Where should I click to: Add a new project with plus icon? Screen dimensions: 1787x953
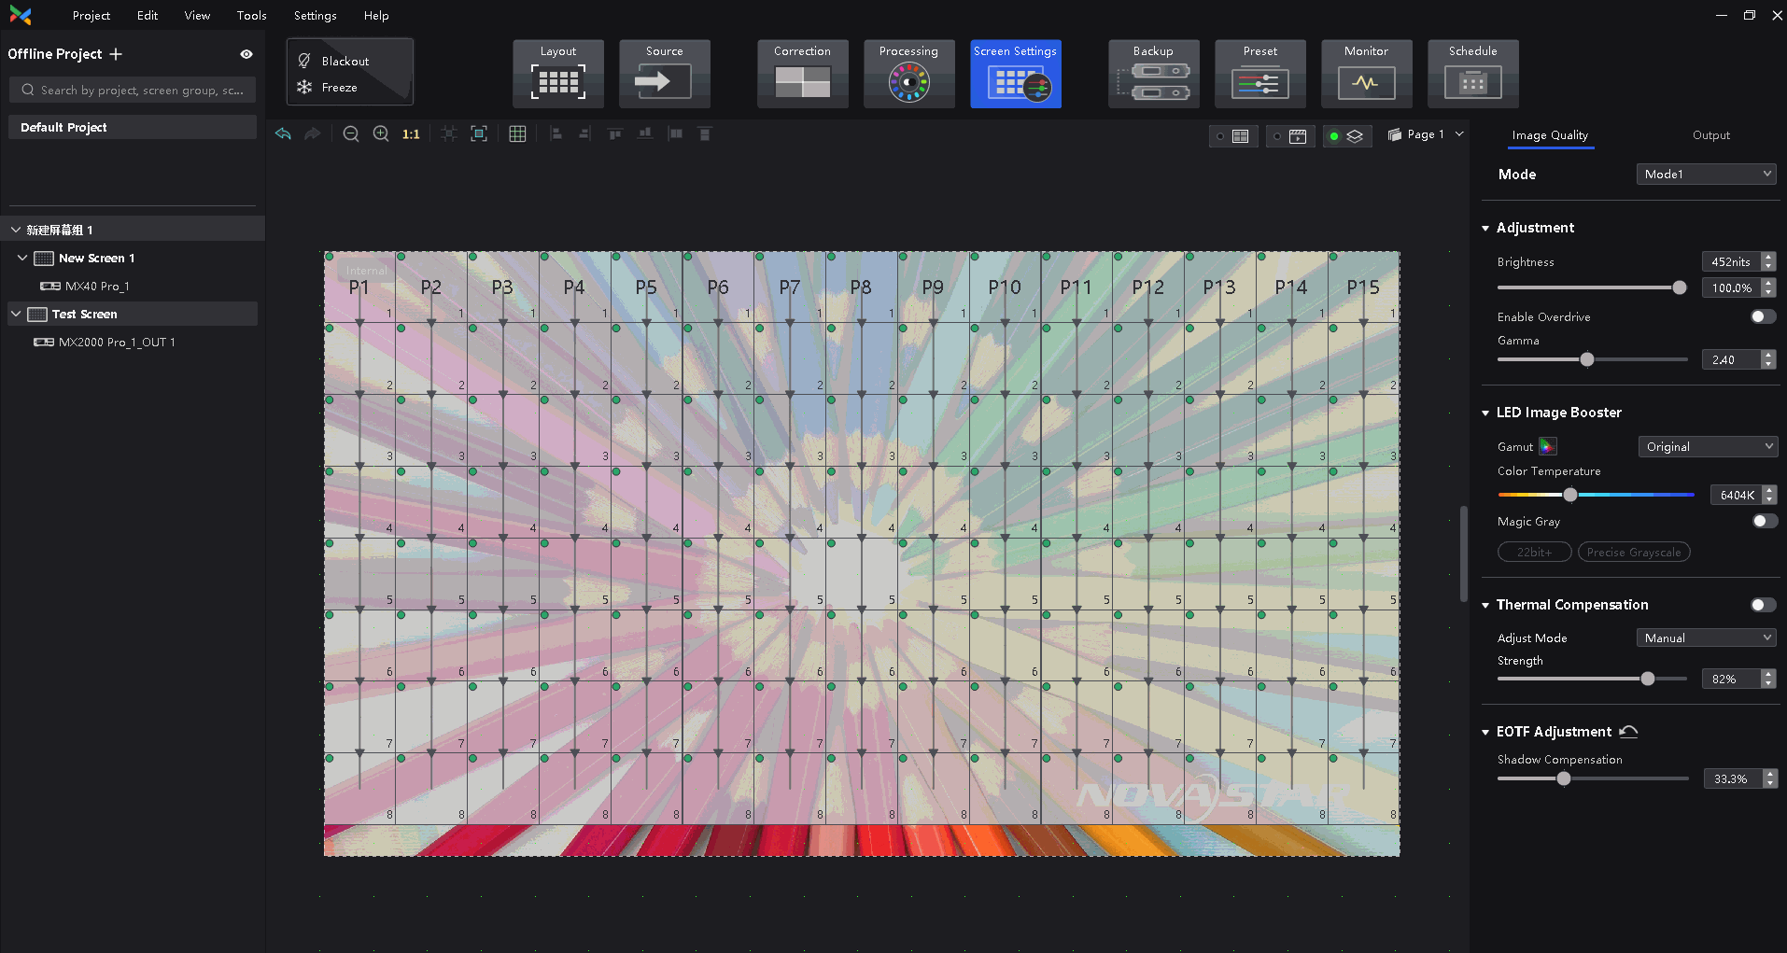(116, 54)
